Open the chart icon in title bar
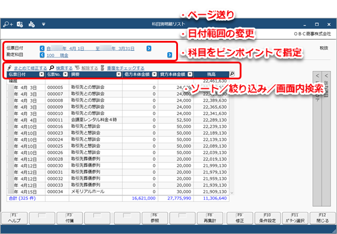The image size is (337, 234). [x=31, y=24]
